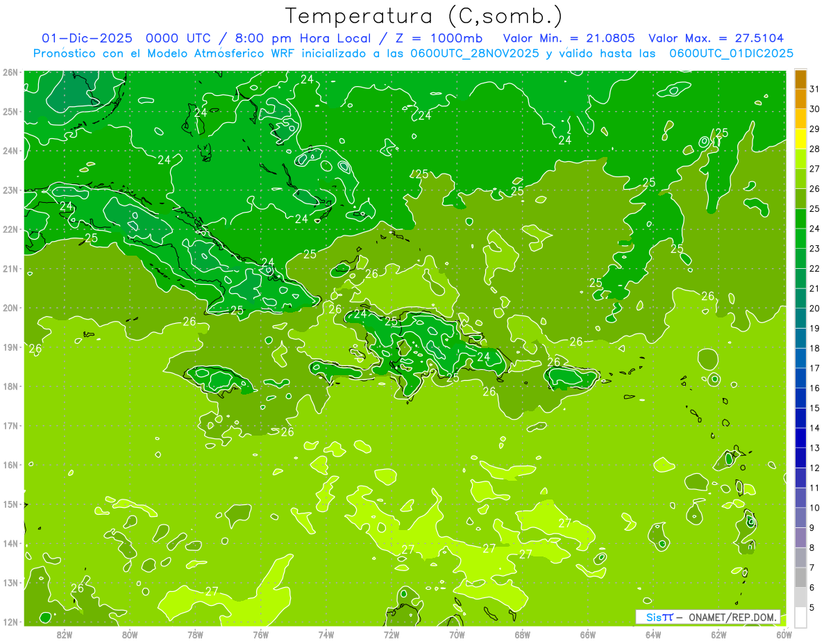The width and height of the screenshot is (833, 644).
Task: Click the 26N latitude axis label
Action: point(10,72)
